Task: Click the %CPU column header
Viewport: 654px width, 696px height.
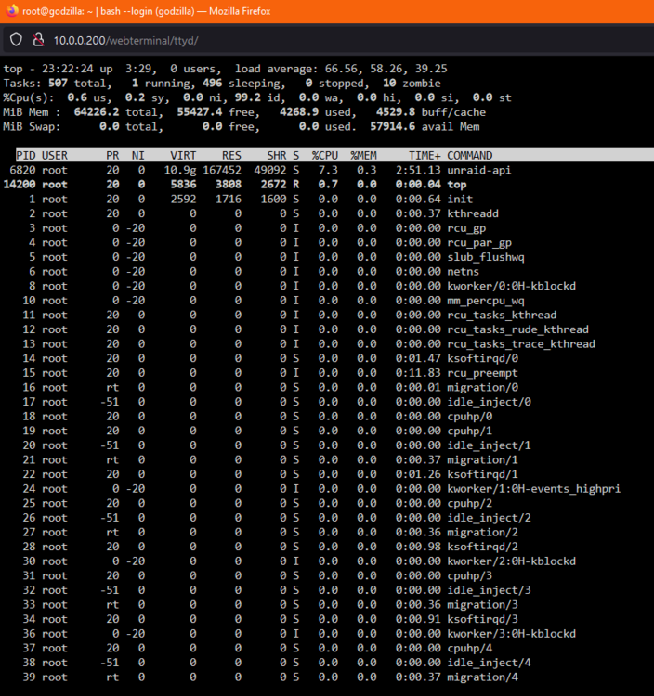Action: pyautogui.click(x=325, y=155)
